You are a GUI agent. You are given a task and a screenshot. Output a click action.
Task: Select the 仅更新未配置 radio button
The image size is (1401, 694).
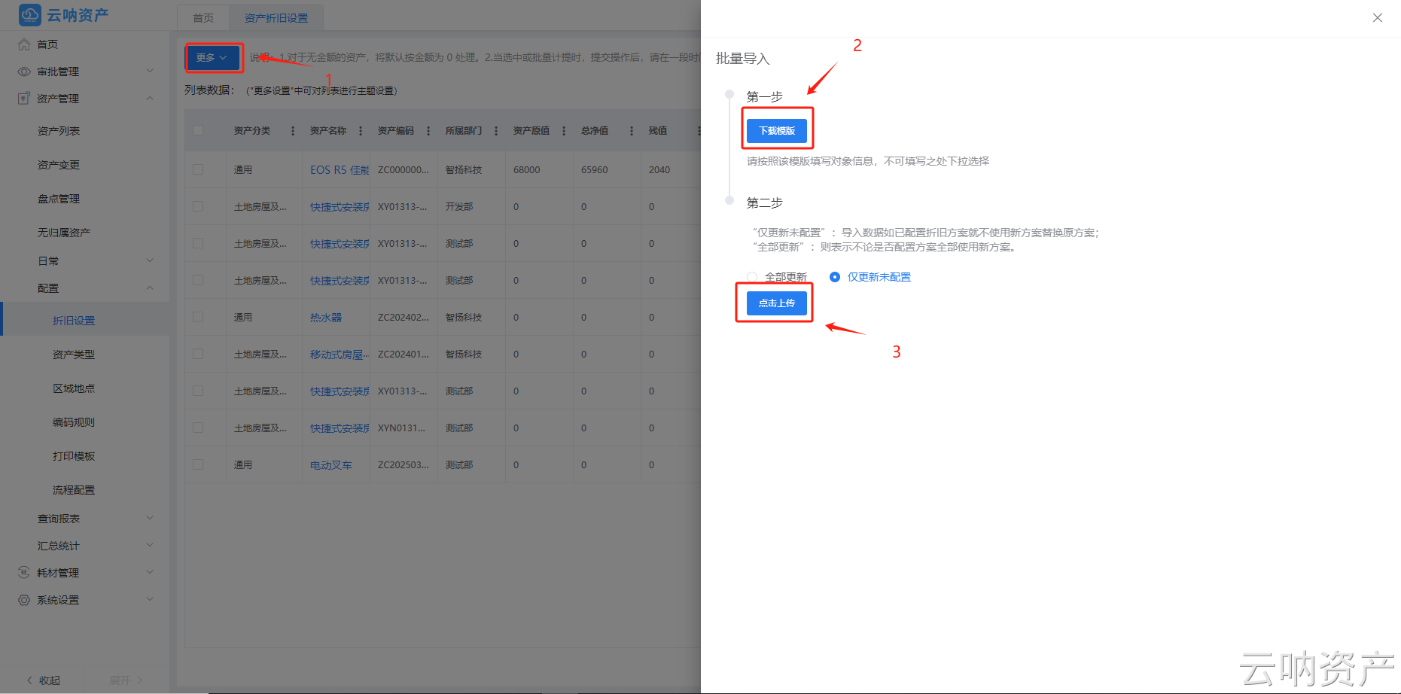834,277
